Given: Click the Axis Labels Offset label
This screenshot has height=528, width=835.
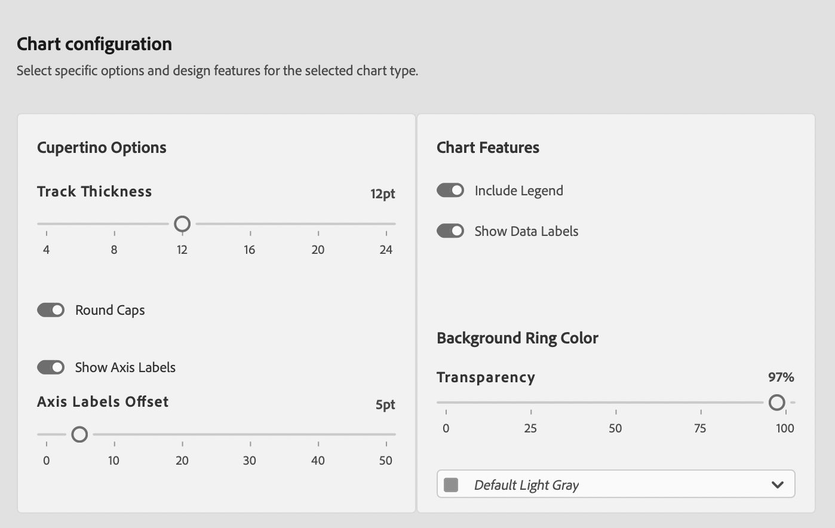Looking at the screenshot, I should point(103,402).
